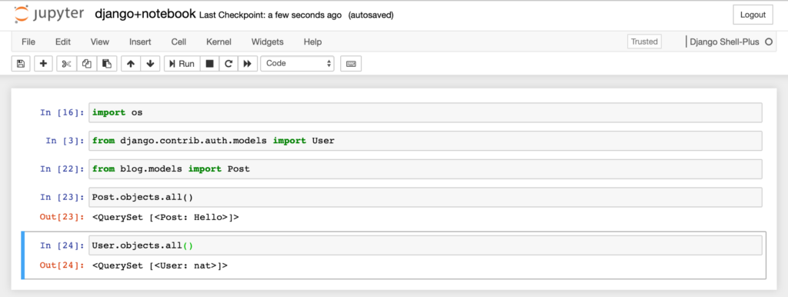Open the command palette keyboard icon
This screenshot has width=788, height=297.
(x=351, y=64)
